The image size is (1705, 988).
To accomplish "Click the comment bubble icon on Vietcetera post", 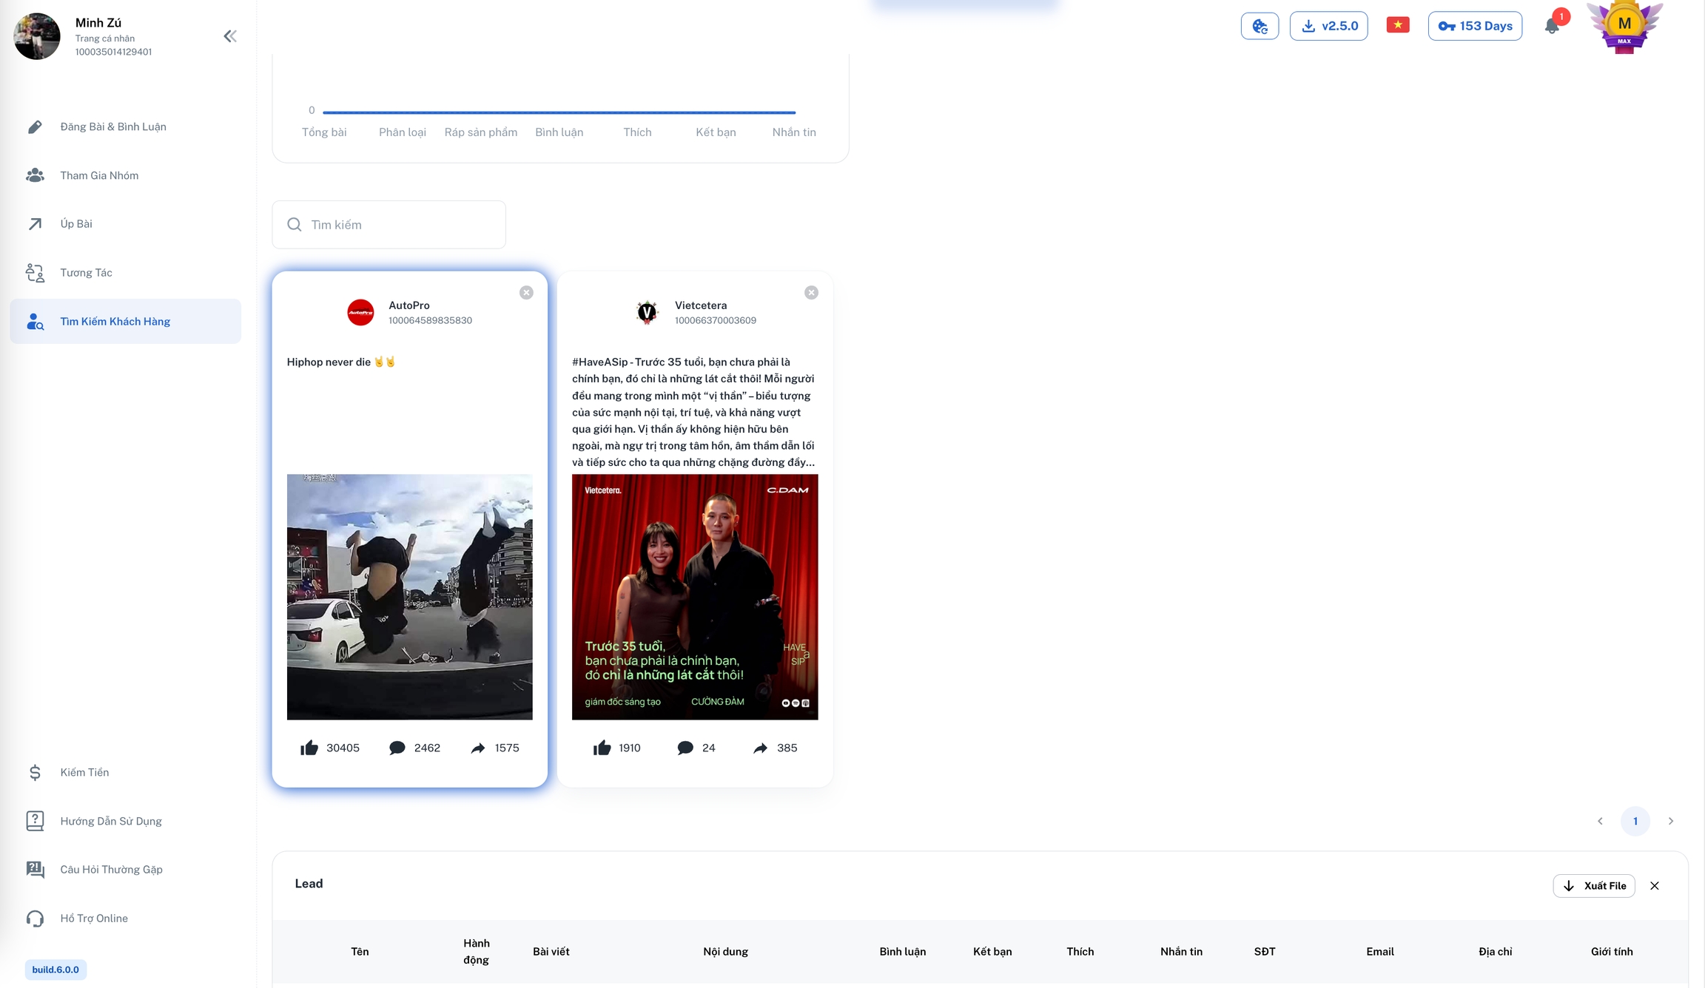I will point(685,748).
